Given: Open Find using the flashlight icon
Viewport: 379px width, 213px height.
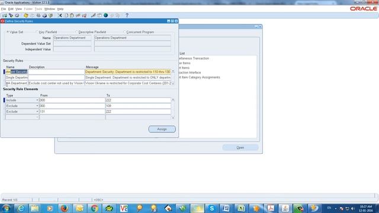Looking at the screenshot, I should click(11, 15).
